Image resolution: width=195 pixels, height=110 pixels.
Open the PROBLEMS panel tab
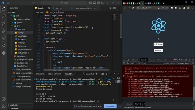click(x=40, y=74)
